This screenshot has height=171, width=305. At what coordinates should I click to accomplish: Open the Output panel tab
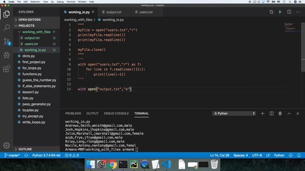coord(92,114)
